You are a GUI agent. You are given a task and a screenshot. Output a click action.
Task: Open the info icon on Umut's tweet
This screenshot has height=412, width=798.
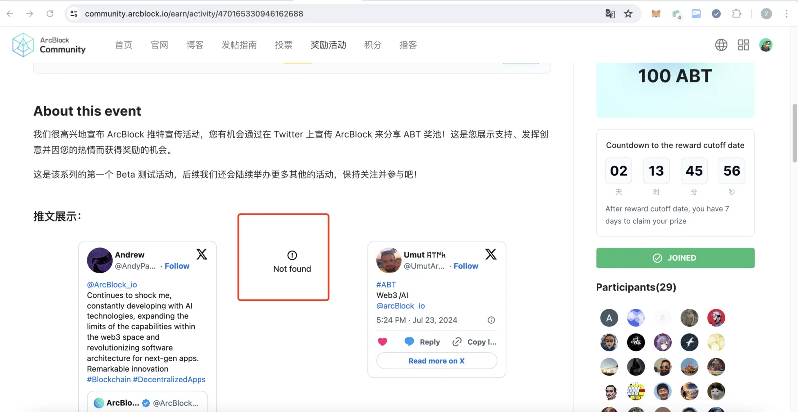click(491, 320)
